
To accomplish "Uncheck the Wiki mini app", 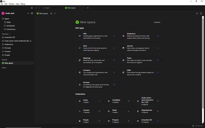I will point(114,36).
